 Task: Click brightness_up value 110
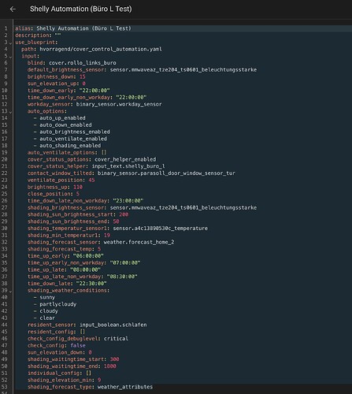(x=78, y=187)
